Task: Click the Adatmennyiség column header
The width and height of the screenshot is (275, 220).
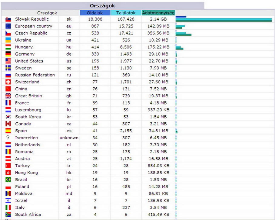Action: [158, 13]
